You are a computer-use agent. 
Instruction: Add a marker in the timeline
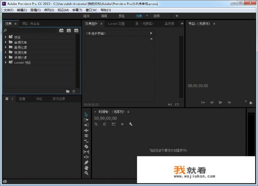click(122, 124)
